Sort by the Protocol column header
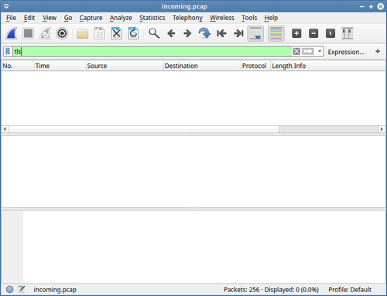The height and width of the screenshot is (296, 387). (x=255, y=66)
